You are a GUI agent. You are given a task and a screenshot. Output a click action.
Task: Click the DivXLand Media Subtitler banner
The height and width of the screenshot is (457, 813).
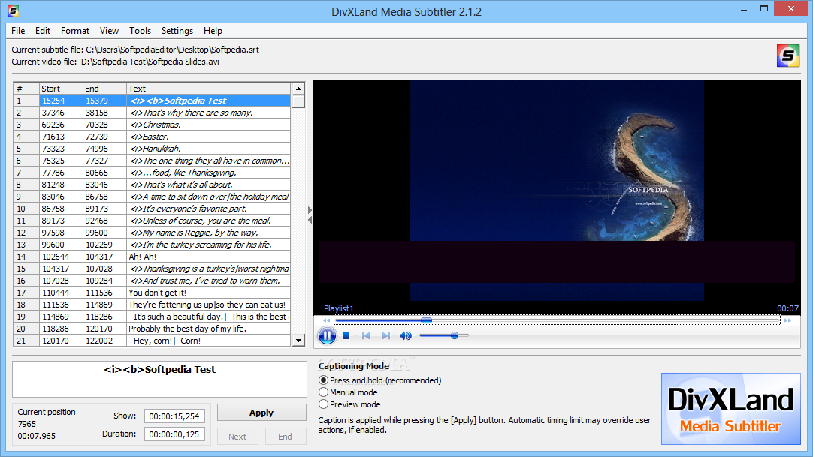[x=730, y=409]
